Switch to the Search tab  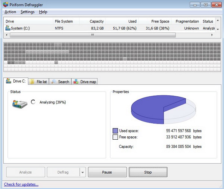click(x=60, y=82)
